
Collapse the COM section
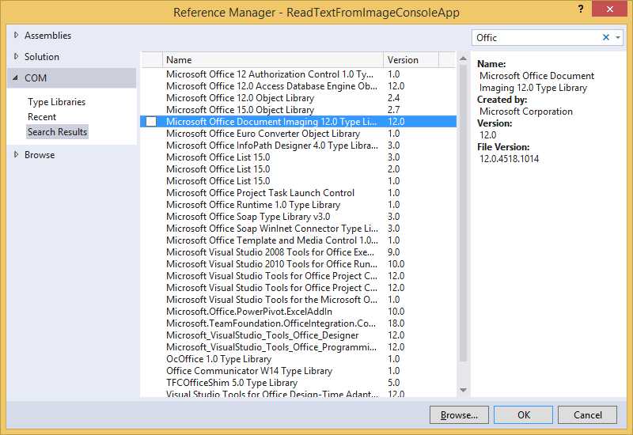(15, 78)
